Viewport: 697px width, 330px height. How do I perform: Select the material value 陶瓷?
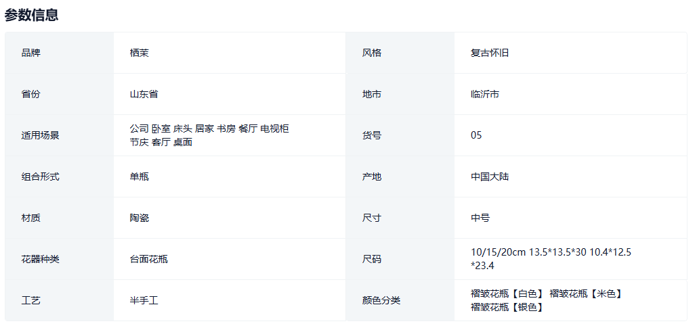coord(139,218)
